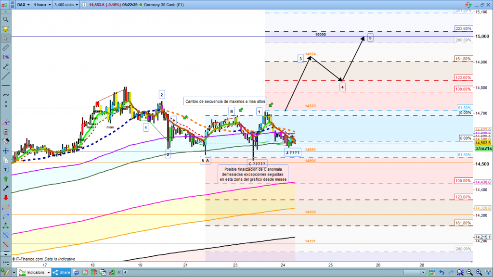The height and width of the screenshot is (277, 493).
Task: Select the mouse cursor pointer tool
Action: click(x=6, y=38)
